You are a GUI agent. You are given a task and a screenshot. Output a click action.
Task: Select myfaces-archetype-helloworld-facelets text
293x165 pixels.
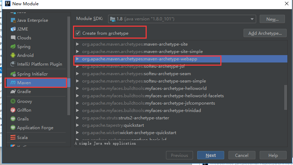[153, 96]
